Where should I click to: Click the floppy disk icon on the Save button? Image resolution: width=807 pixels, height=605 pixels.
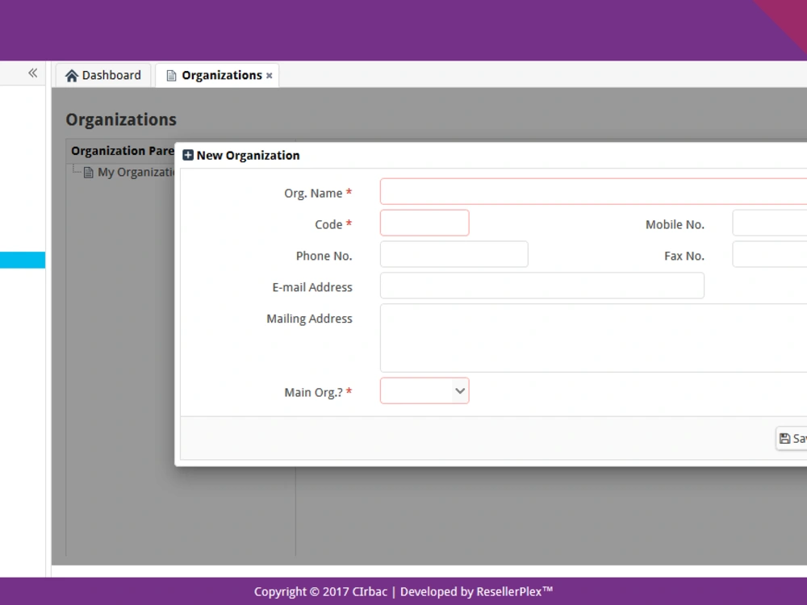click(x=784, y=438)
